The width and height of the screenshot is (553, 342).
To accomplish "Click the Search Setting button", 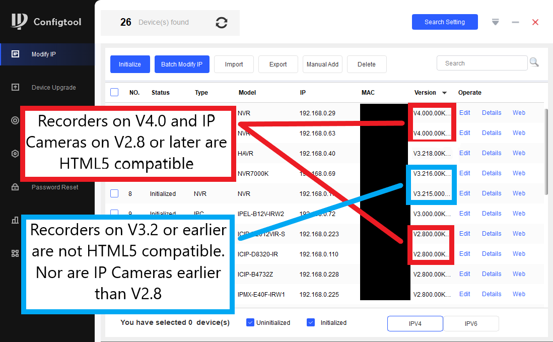I will tap(445, 22).
